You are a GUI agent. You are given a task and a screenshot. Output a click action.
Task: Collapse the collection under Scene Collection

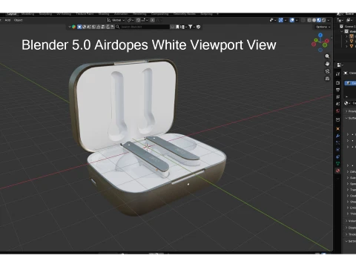pyautogui.click(x=342, y=31)
